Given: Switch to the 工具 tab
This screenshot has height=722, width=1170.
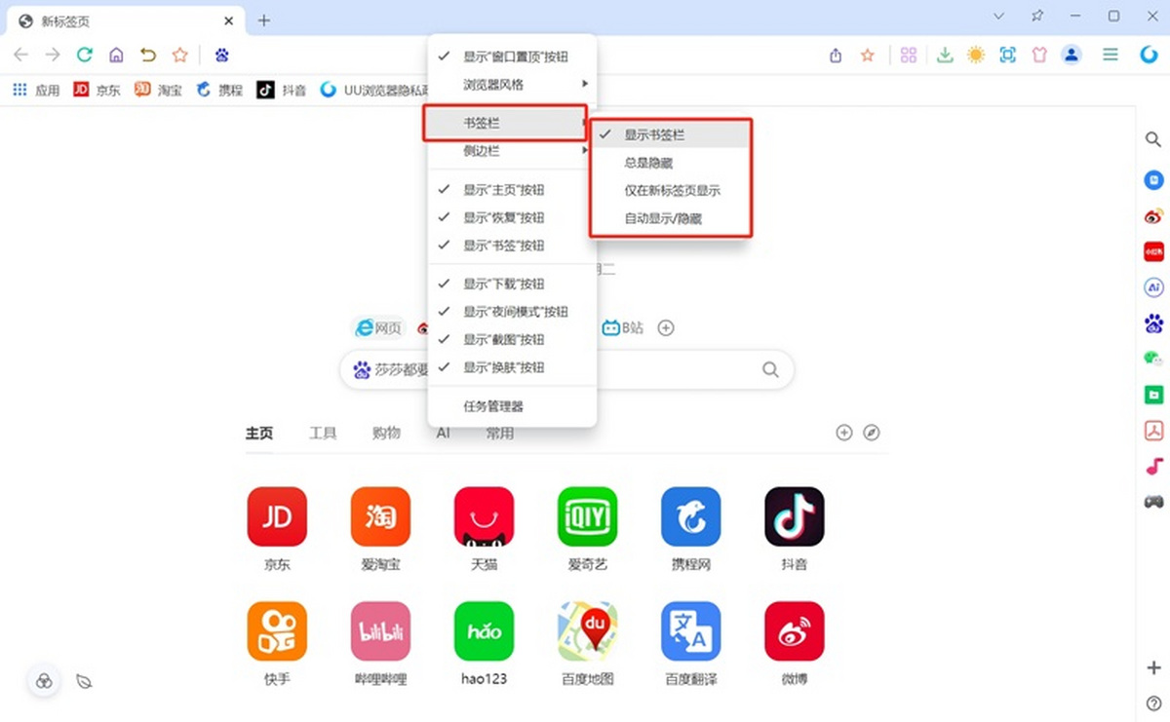Looking at the screenshot, I should coord(323,433).
